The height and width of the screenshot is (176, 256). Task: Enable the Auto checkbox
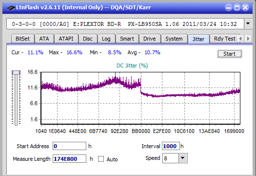(101, 159)
